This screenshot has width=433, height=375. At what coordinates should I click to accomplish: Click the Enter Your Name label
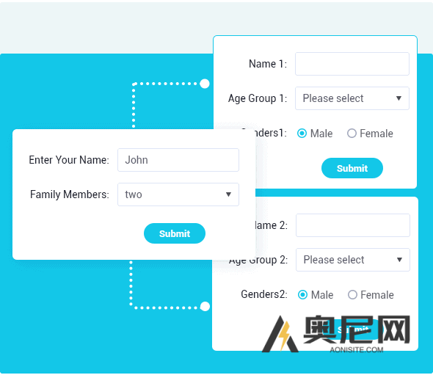(x=69, y=160)
